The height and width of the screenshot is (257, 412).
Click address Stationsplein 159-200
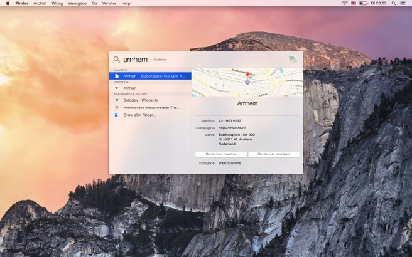[237, 135]
